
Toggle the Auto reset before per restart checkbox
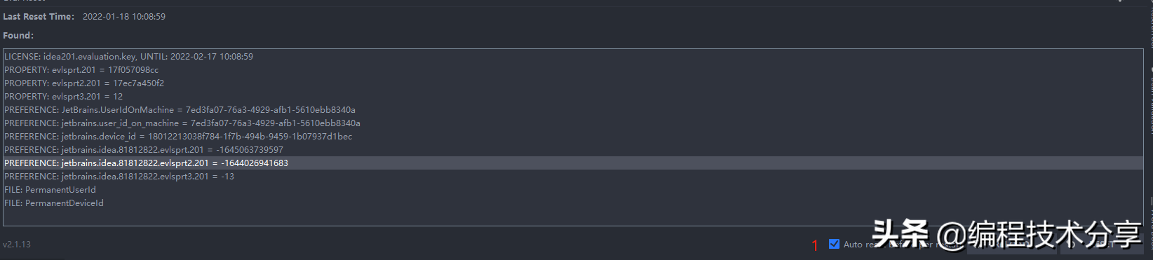coord(834,244)
